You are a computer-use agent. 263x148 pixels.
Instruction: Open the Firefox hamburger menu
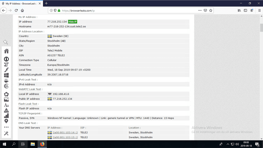259,11
